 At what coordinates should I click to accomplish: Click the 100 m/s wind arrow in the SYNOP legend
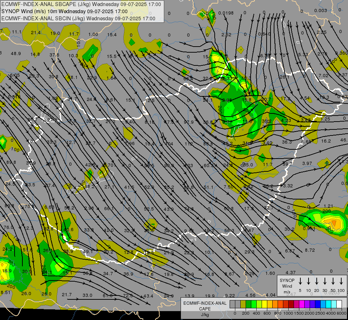pyautogui.click(x=341, y=281)
